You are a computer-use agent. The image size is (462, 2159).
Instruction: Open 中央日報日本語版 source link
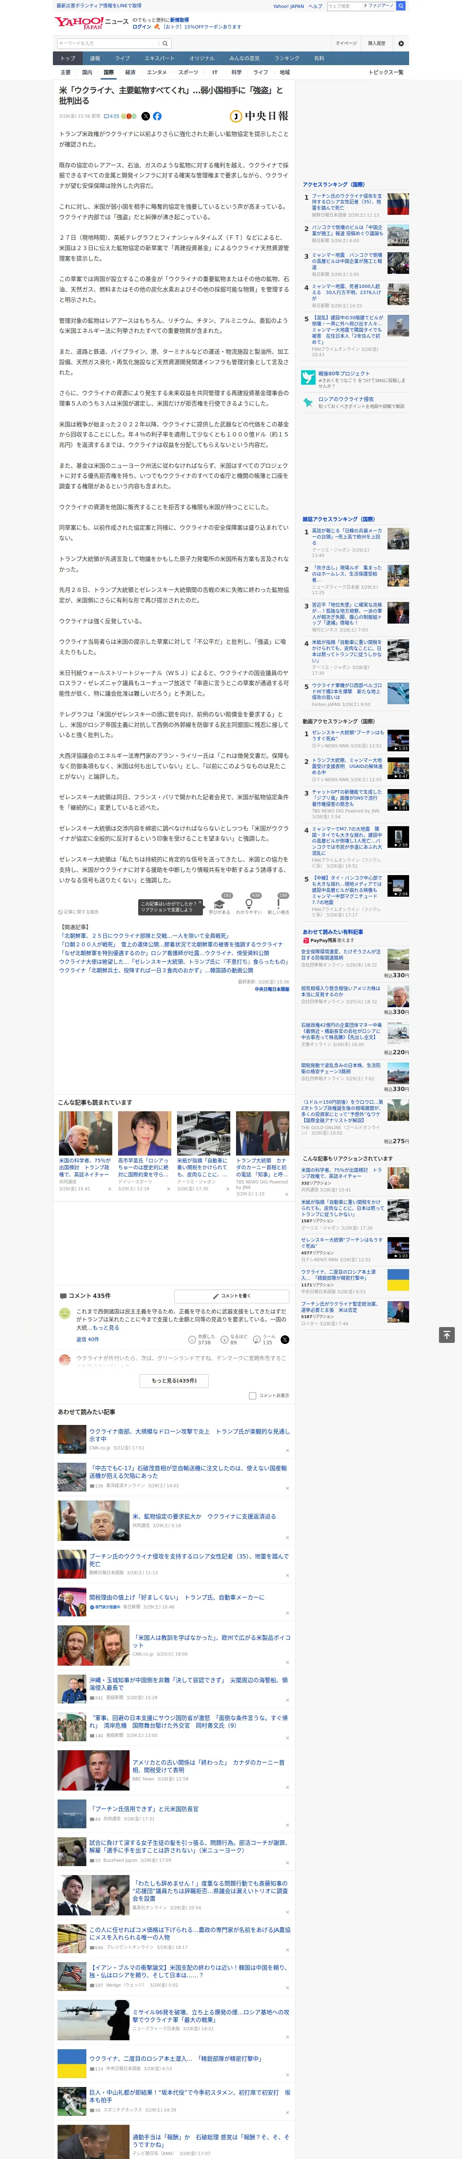click(272, 989)
